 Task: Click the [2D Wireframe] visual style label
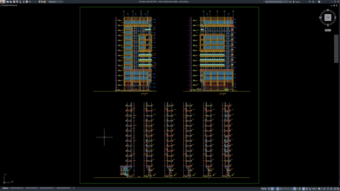(11, 5)
